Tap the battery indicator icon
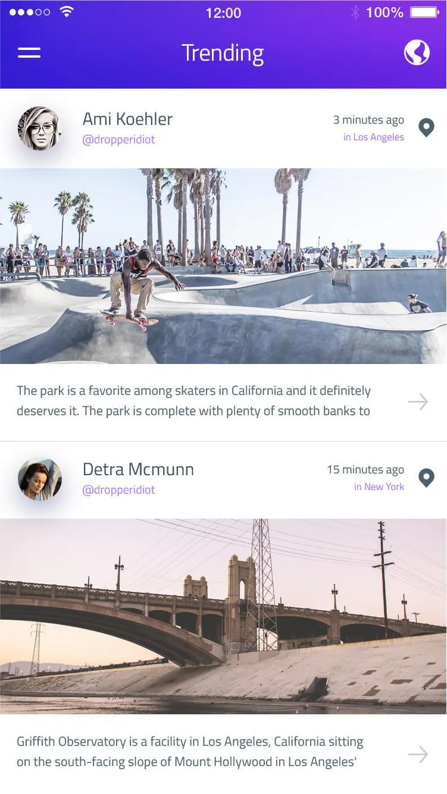Image resolution: width=447 pixels, height=794 pixels. coord(424,12)
